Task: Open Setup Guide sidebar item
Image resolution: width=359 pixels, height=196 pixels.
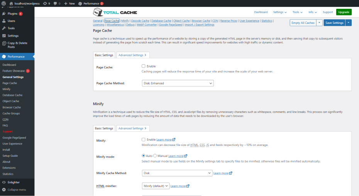Action: coord(10,156)
